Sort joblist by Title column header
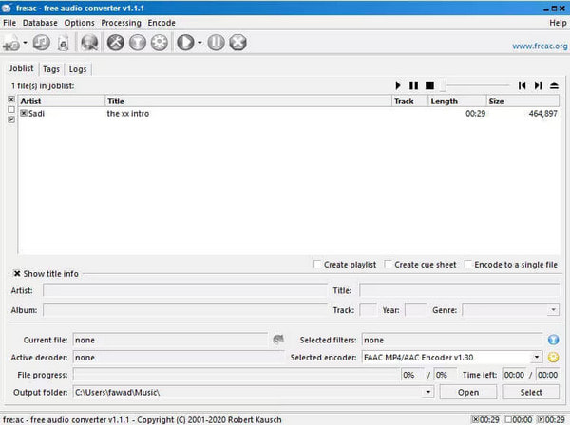Screen dimensions: 570x425 pos(248,101)
